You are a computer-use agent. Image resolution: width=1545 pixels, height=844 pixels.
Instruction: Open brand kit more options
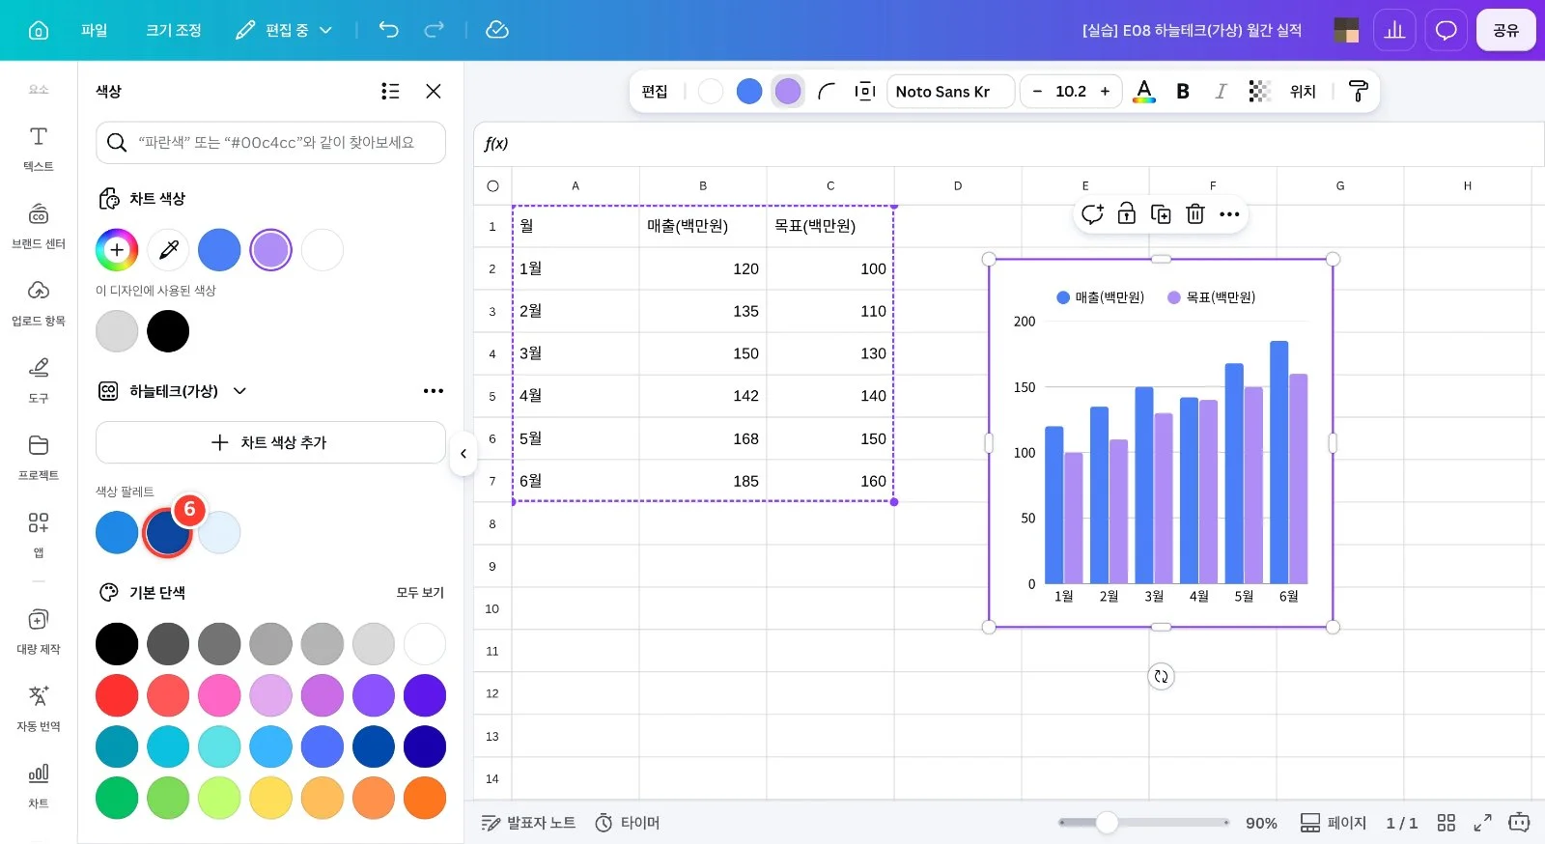coord(434,391)
